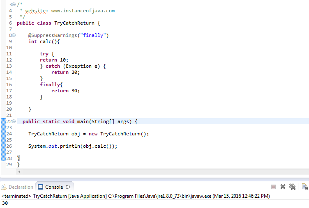
Task: Click the Remove Launch single X icon
Action: point(283,187)
